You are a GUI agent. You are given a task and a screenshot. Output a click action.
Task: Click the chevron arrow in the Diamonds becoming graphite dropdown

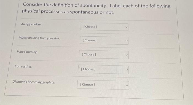pyautogui.click(x=127, y=85)
